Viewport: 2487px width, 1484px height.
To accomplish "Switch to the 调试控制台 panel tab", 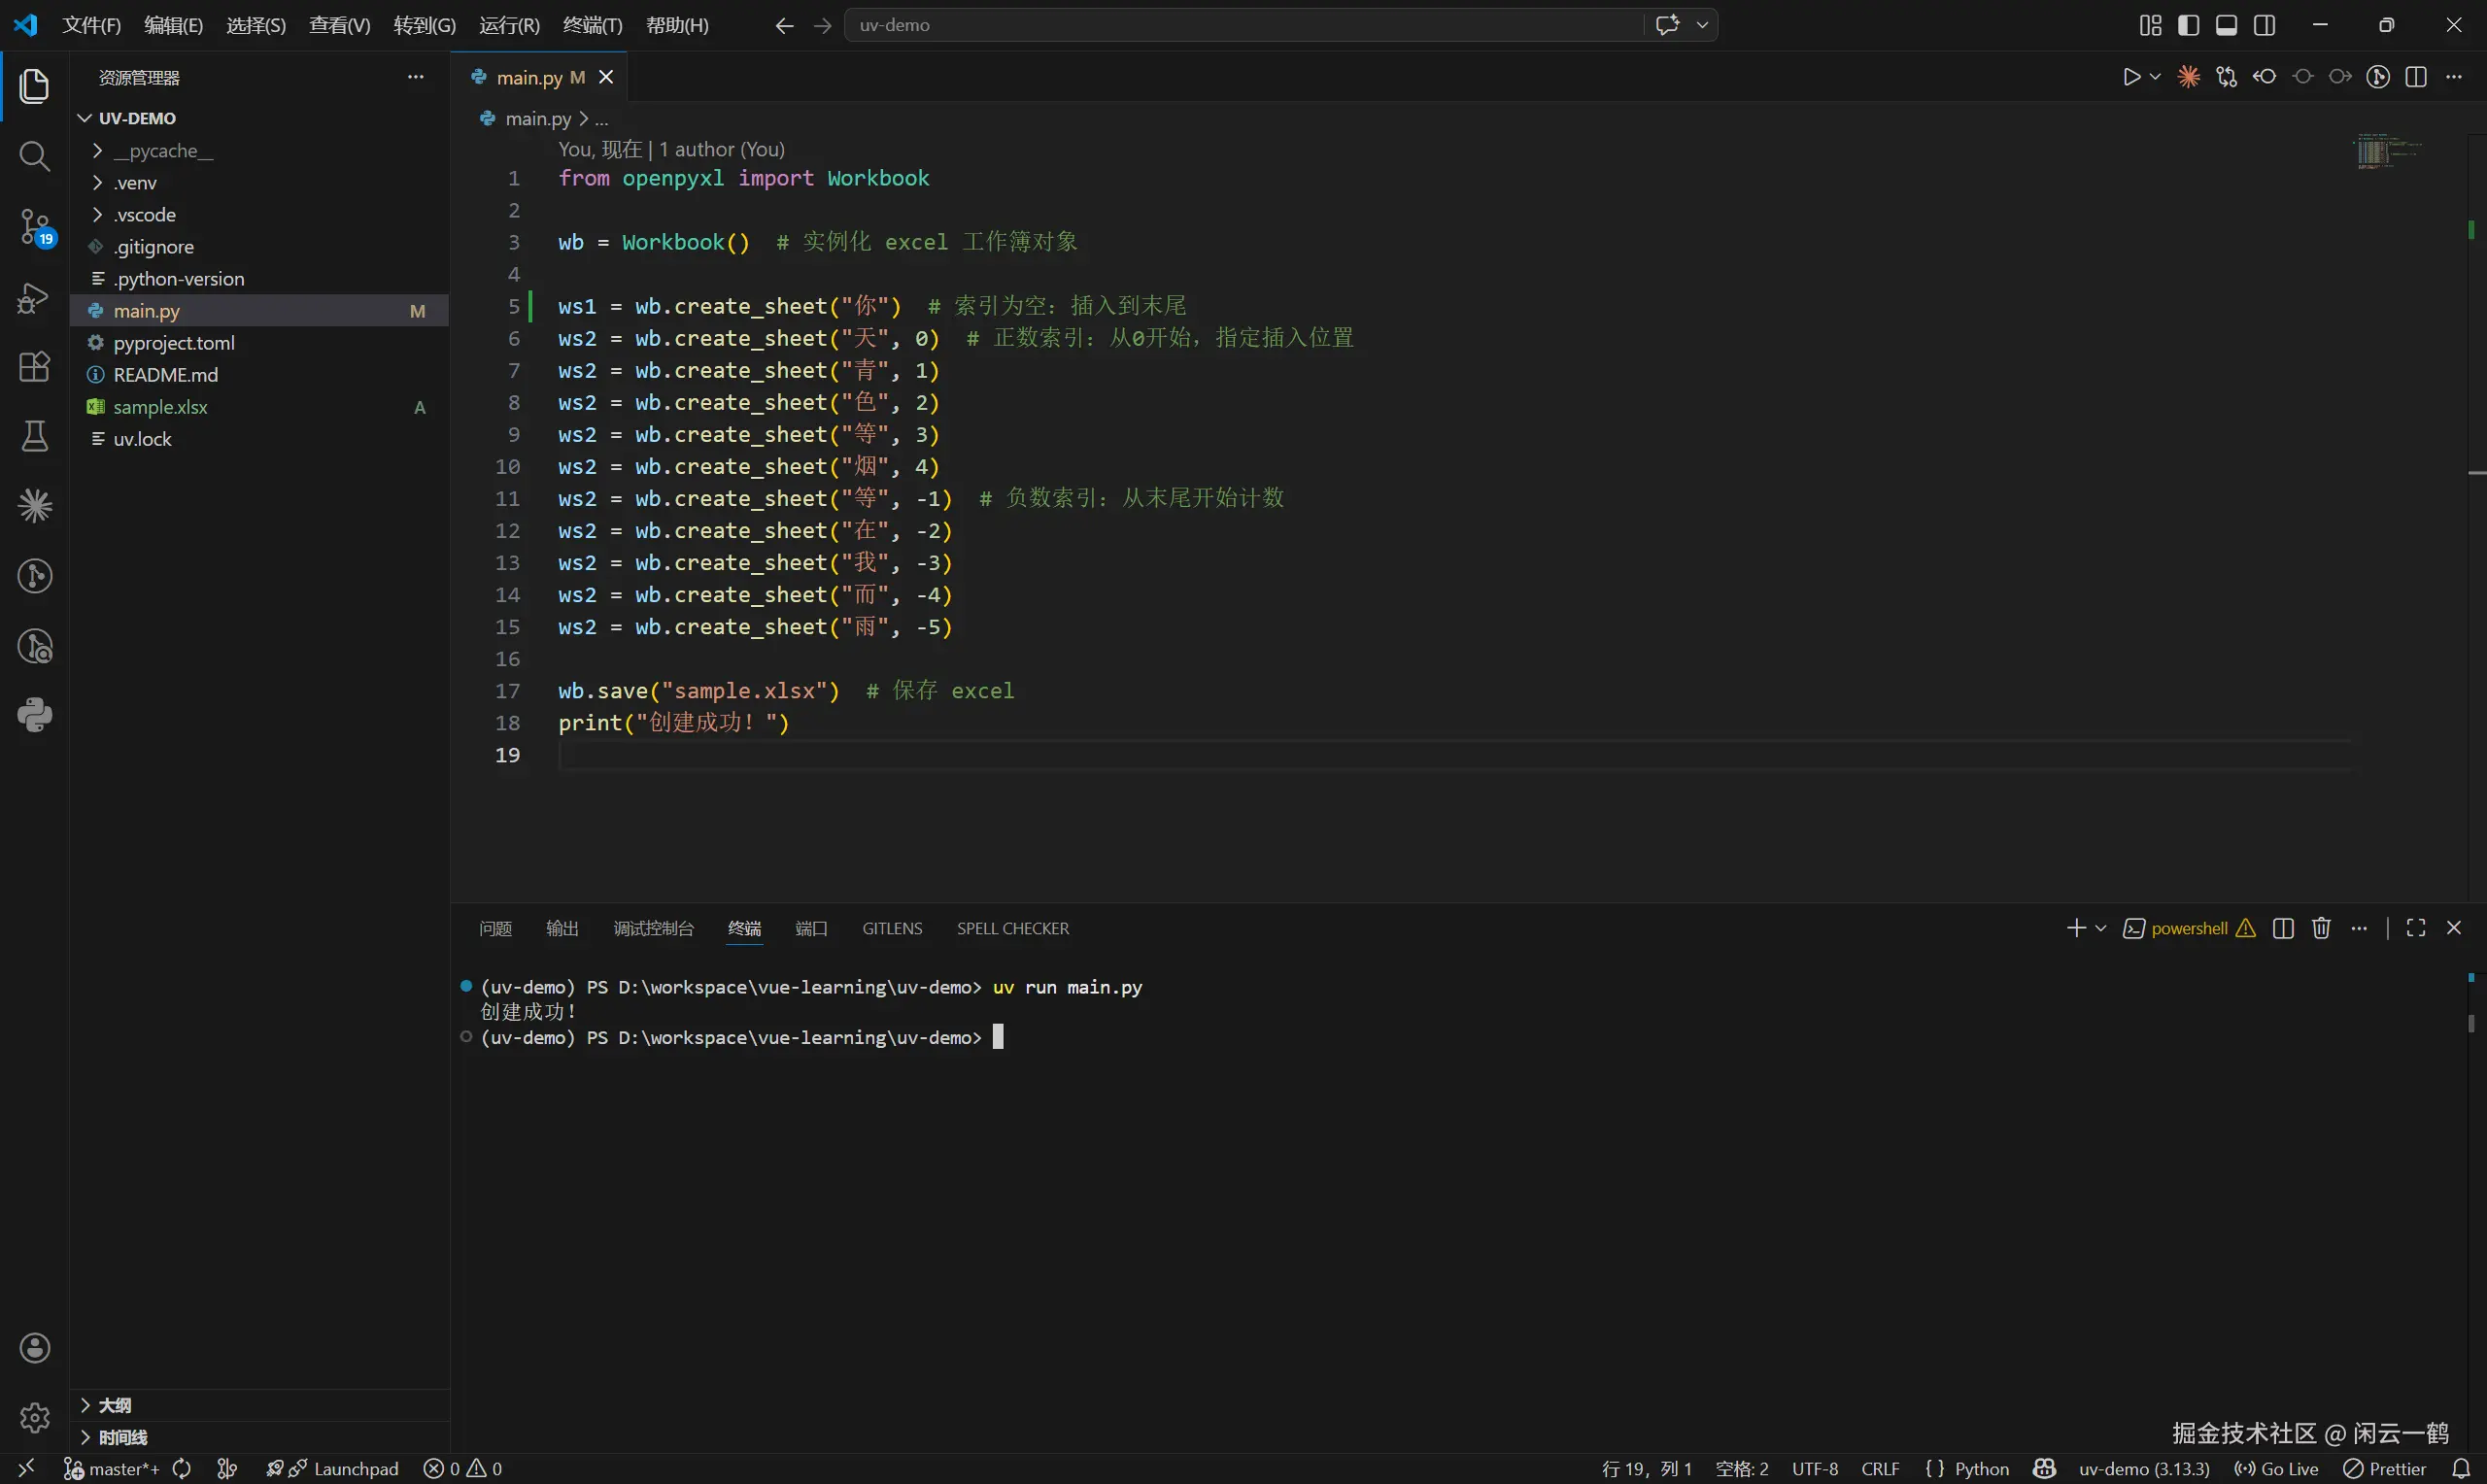I will click(653, 928).
